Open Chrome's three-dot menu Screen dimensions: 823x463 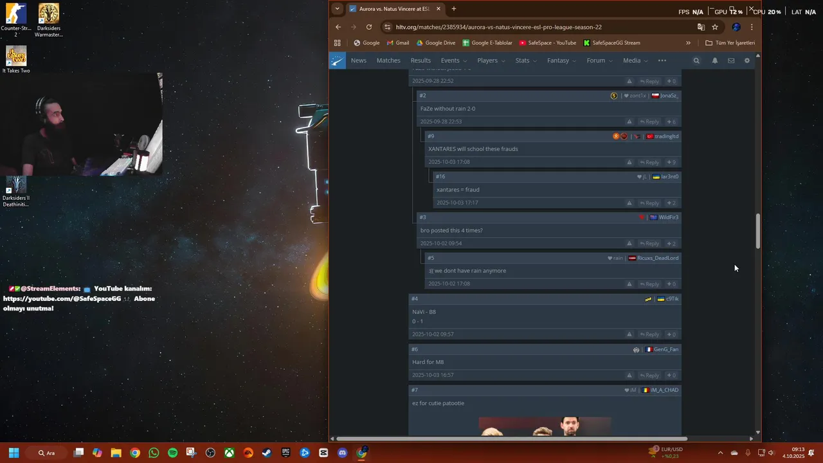(752, 27)
